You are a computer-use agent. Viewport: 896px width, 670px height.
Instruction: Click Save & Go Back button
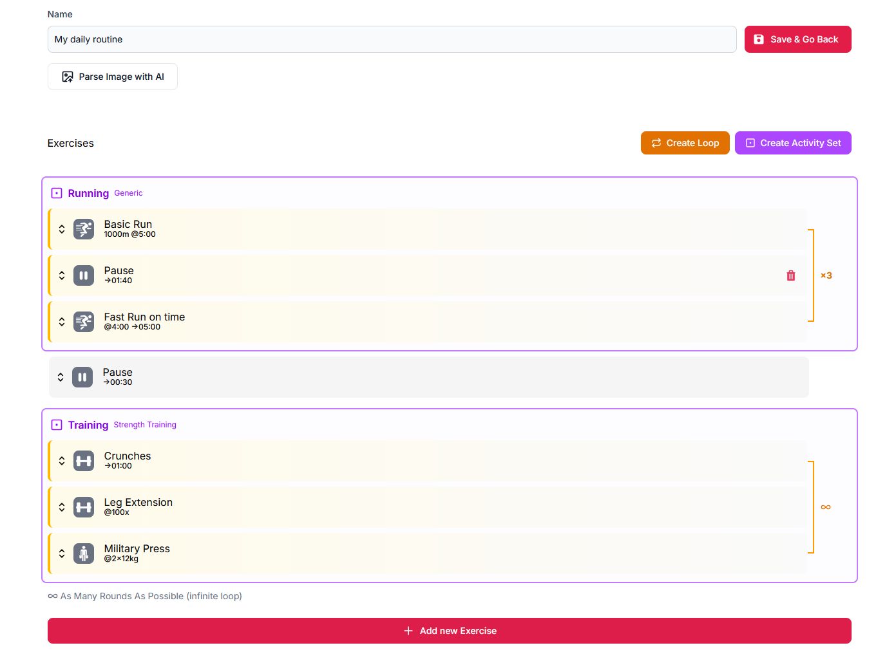tap(797, 39)
